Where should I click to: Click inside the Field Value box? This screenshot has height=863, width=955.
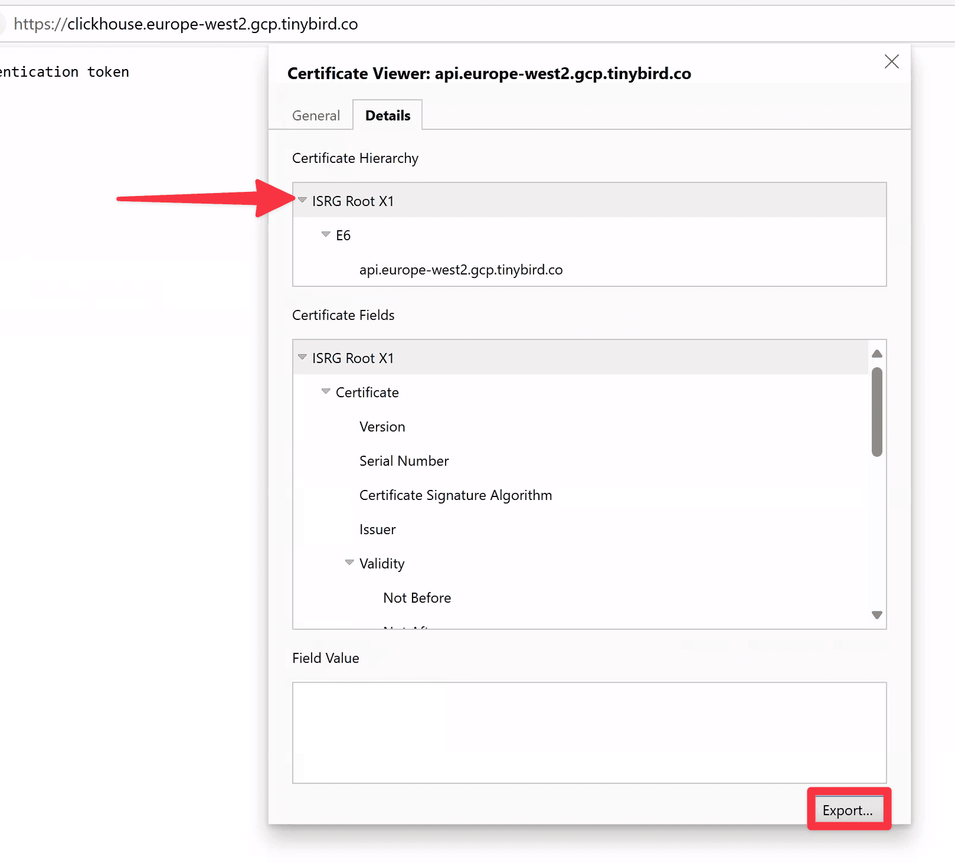coord(588,733)
